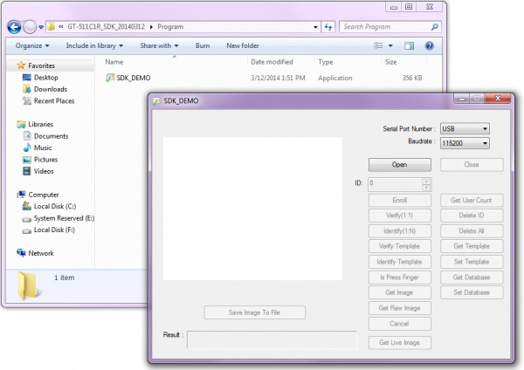Click the Burn toolbar button
This screenshot has height=370, width=524.
coord(203,45)
